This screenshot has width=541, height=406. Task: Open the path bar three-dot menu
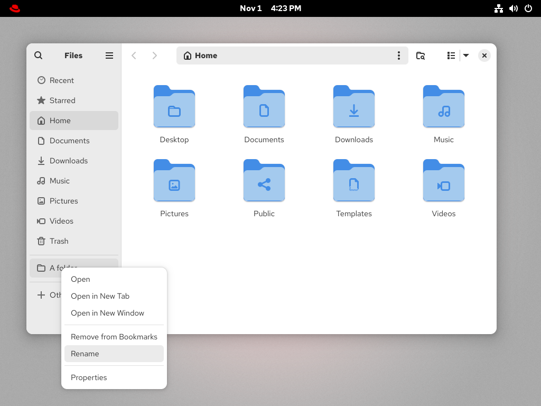coord(398,56)
